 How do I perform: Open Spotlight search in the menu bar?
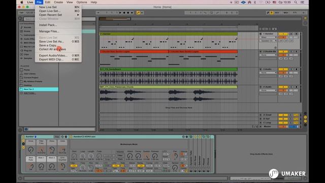296,2
